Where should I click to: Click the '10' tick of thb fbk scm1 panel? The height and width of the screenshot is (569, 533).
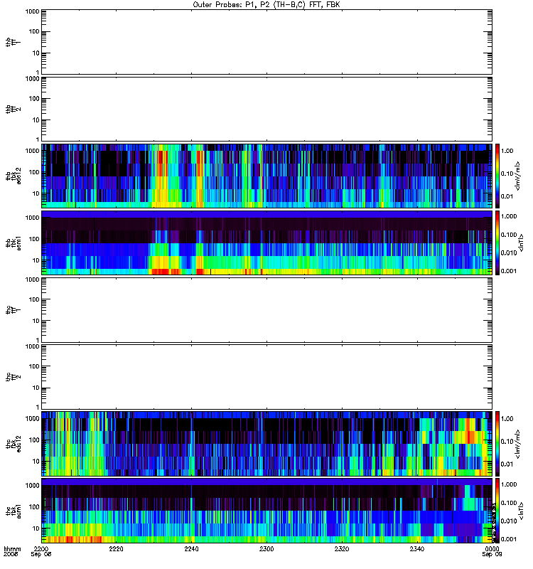[x=36, y=260]
